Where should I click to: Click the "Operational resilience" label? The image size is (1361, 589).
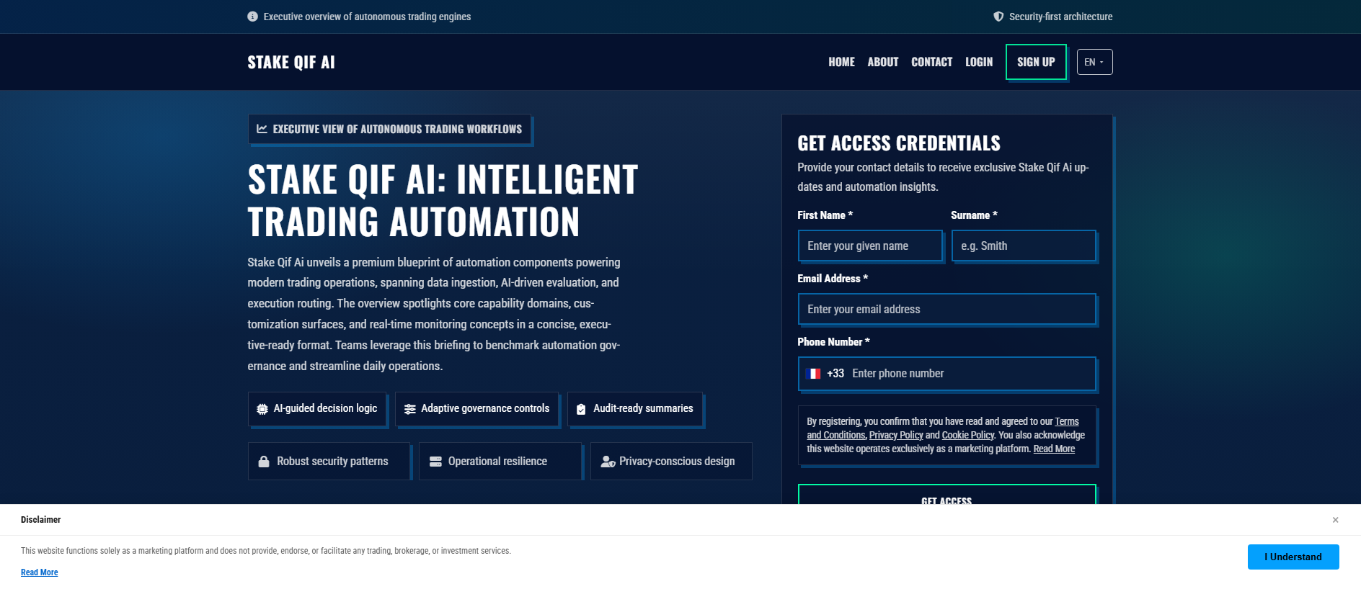(x=497, y=462)
